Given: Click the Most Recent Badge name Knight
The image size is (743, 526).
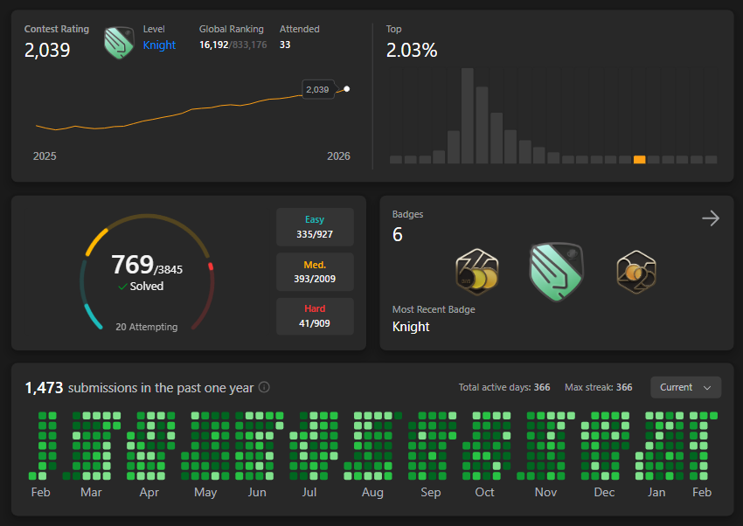Looking at the screenshot, I should tap(411, 327).
